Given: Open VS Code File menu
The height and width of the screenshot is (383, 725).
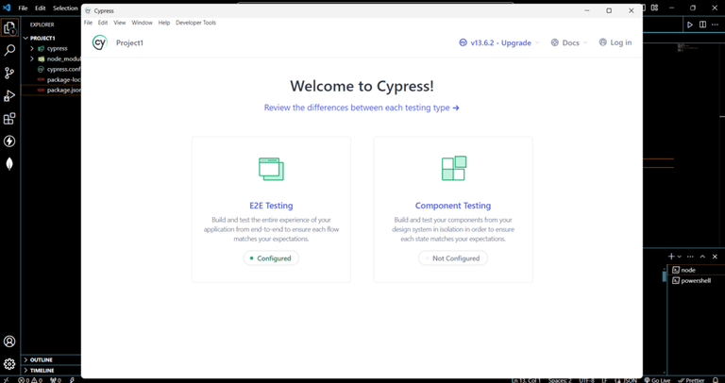Looking at the screenshot, I should (x=23, y=8).
